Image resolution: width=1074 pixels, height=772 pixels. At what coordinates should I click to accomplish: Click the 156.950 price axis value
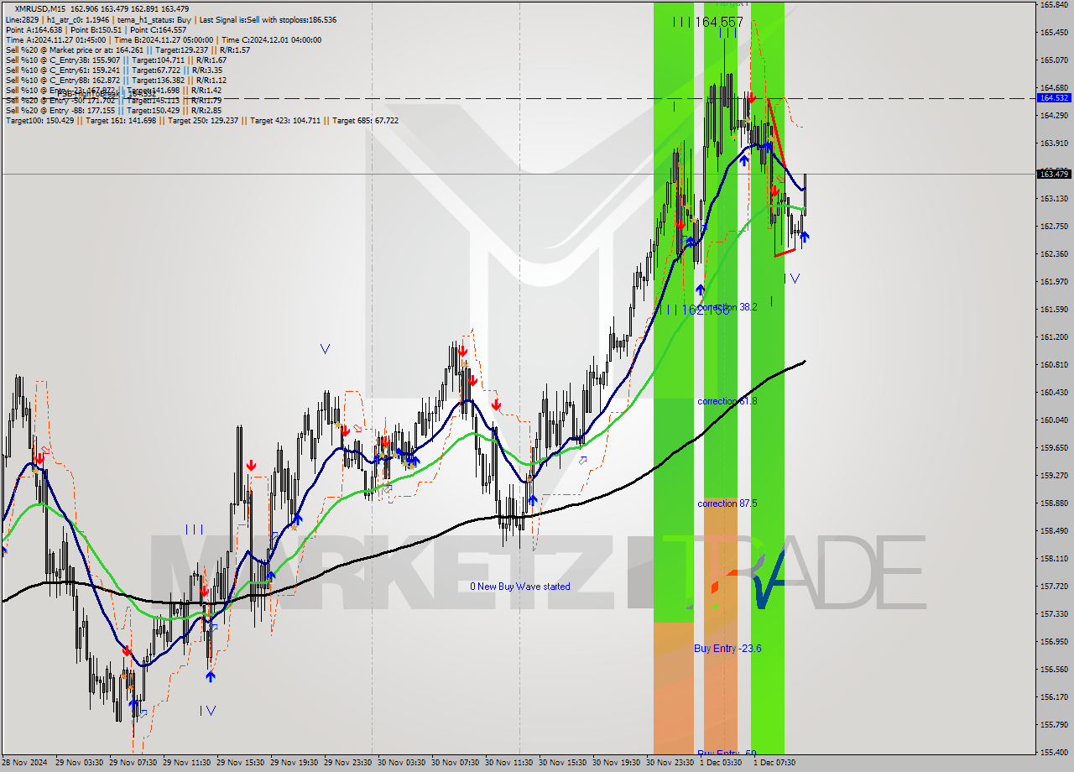(1054, 642)
